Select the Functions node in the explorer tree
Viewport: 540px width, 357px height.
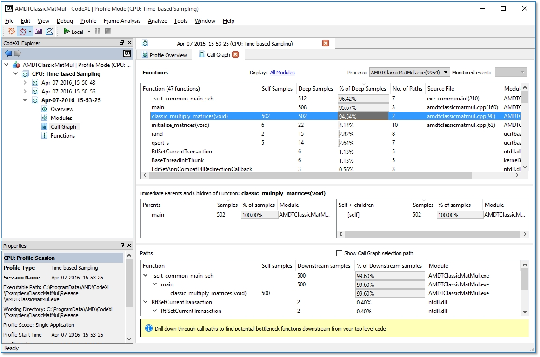63,136
